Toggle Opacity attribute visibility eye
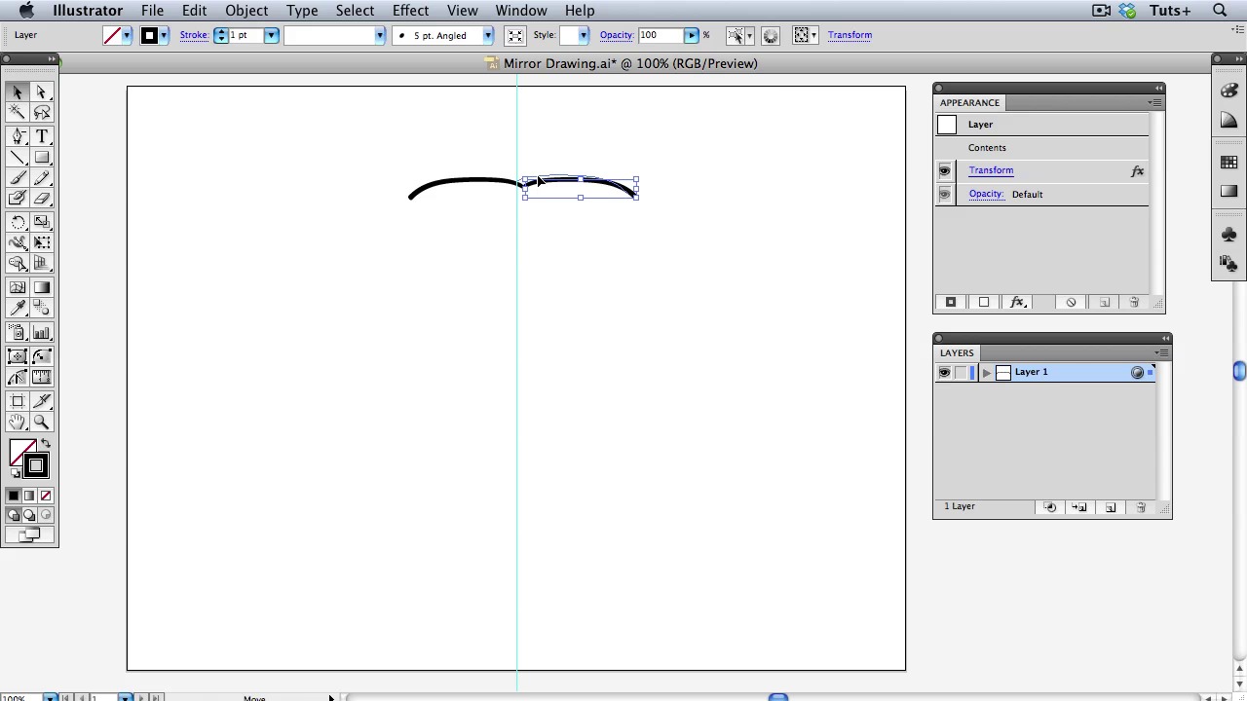Screen dimensions: 1247x701 coord(944,195)
